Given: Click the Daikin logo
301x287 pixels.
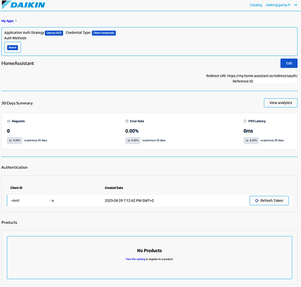Looking at the screenshot, I should [x=24, y=5].
